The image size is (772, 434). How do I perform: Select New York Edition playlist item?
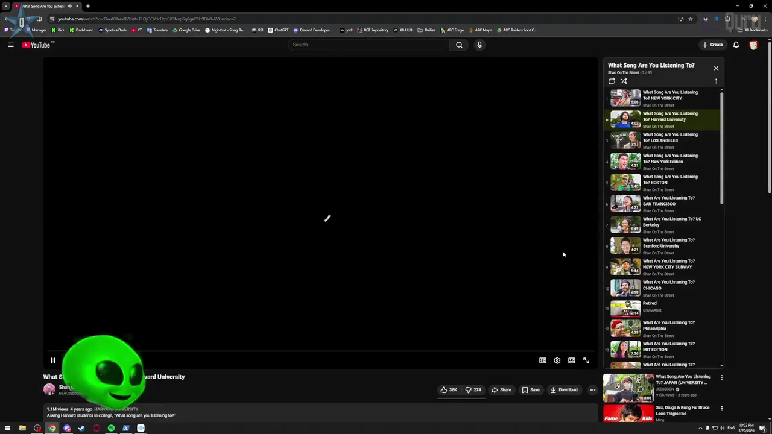coord(662,162)
